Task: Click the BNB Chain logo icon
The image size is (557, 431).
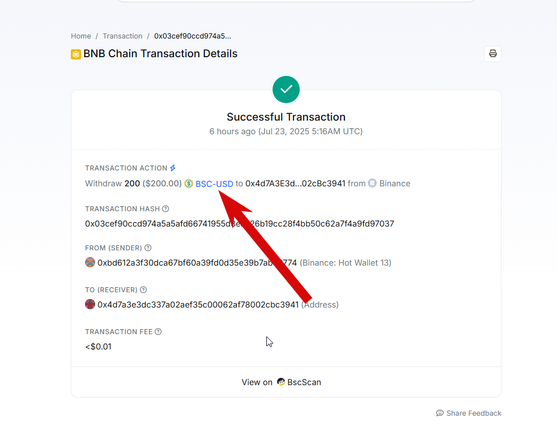Action: (76, 54)
